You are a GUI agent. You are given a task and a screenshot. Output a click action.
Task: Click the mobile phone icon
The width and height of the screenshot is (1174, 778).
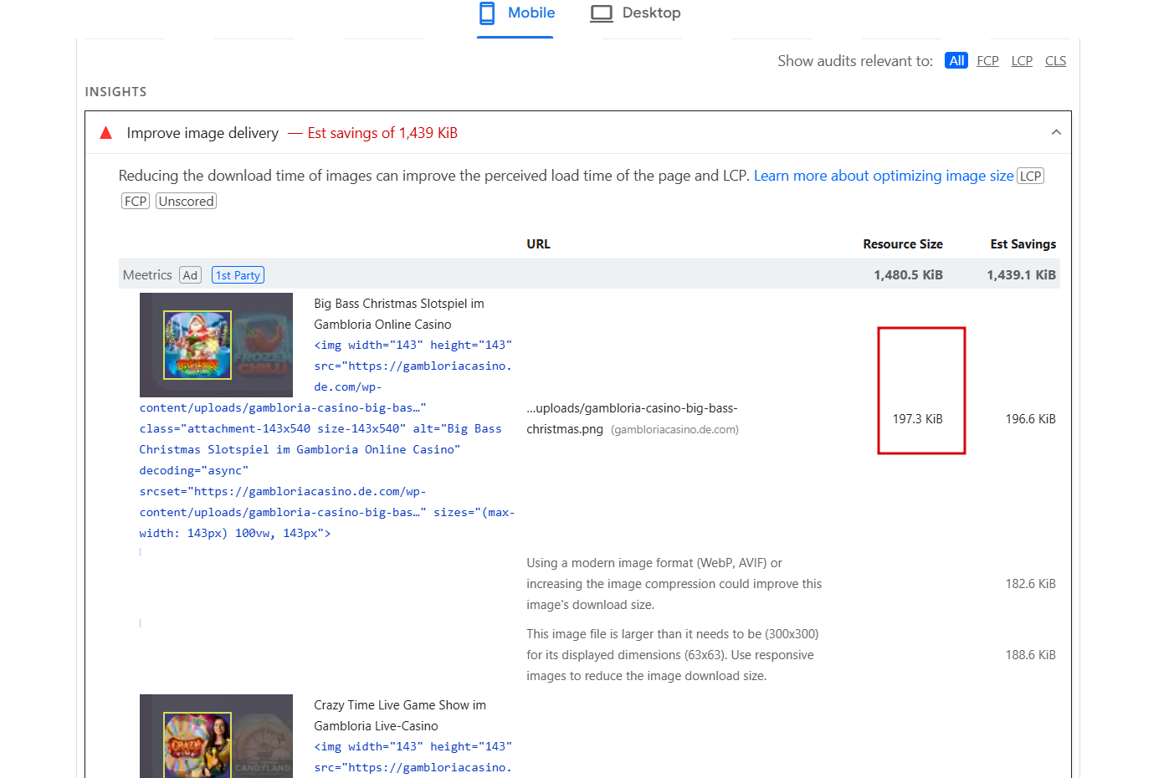[487, 13]
